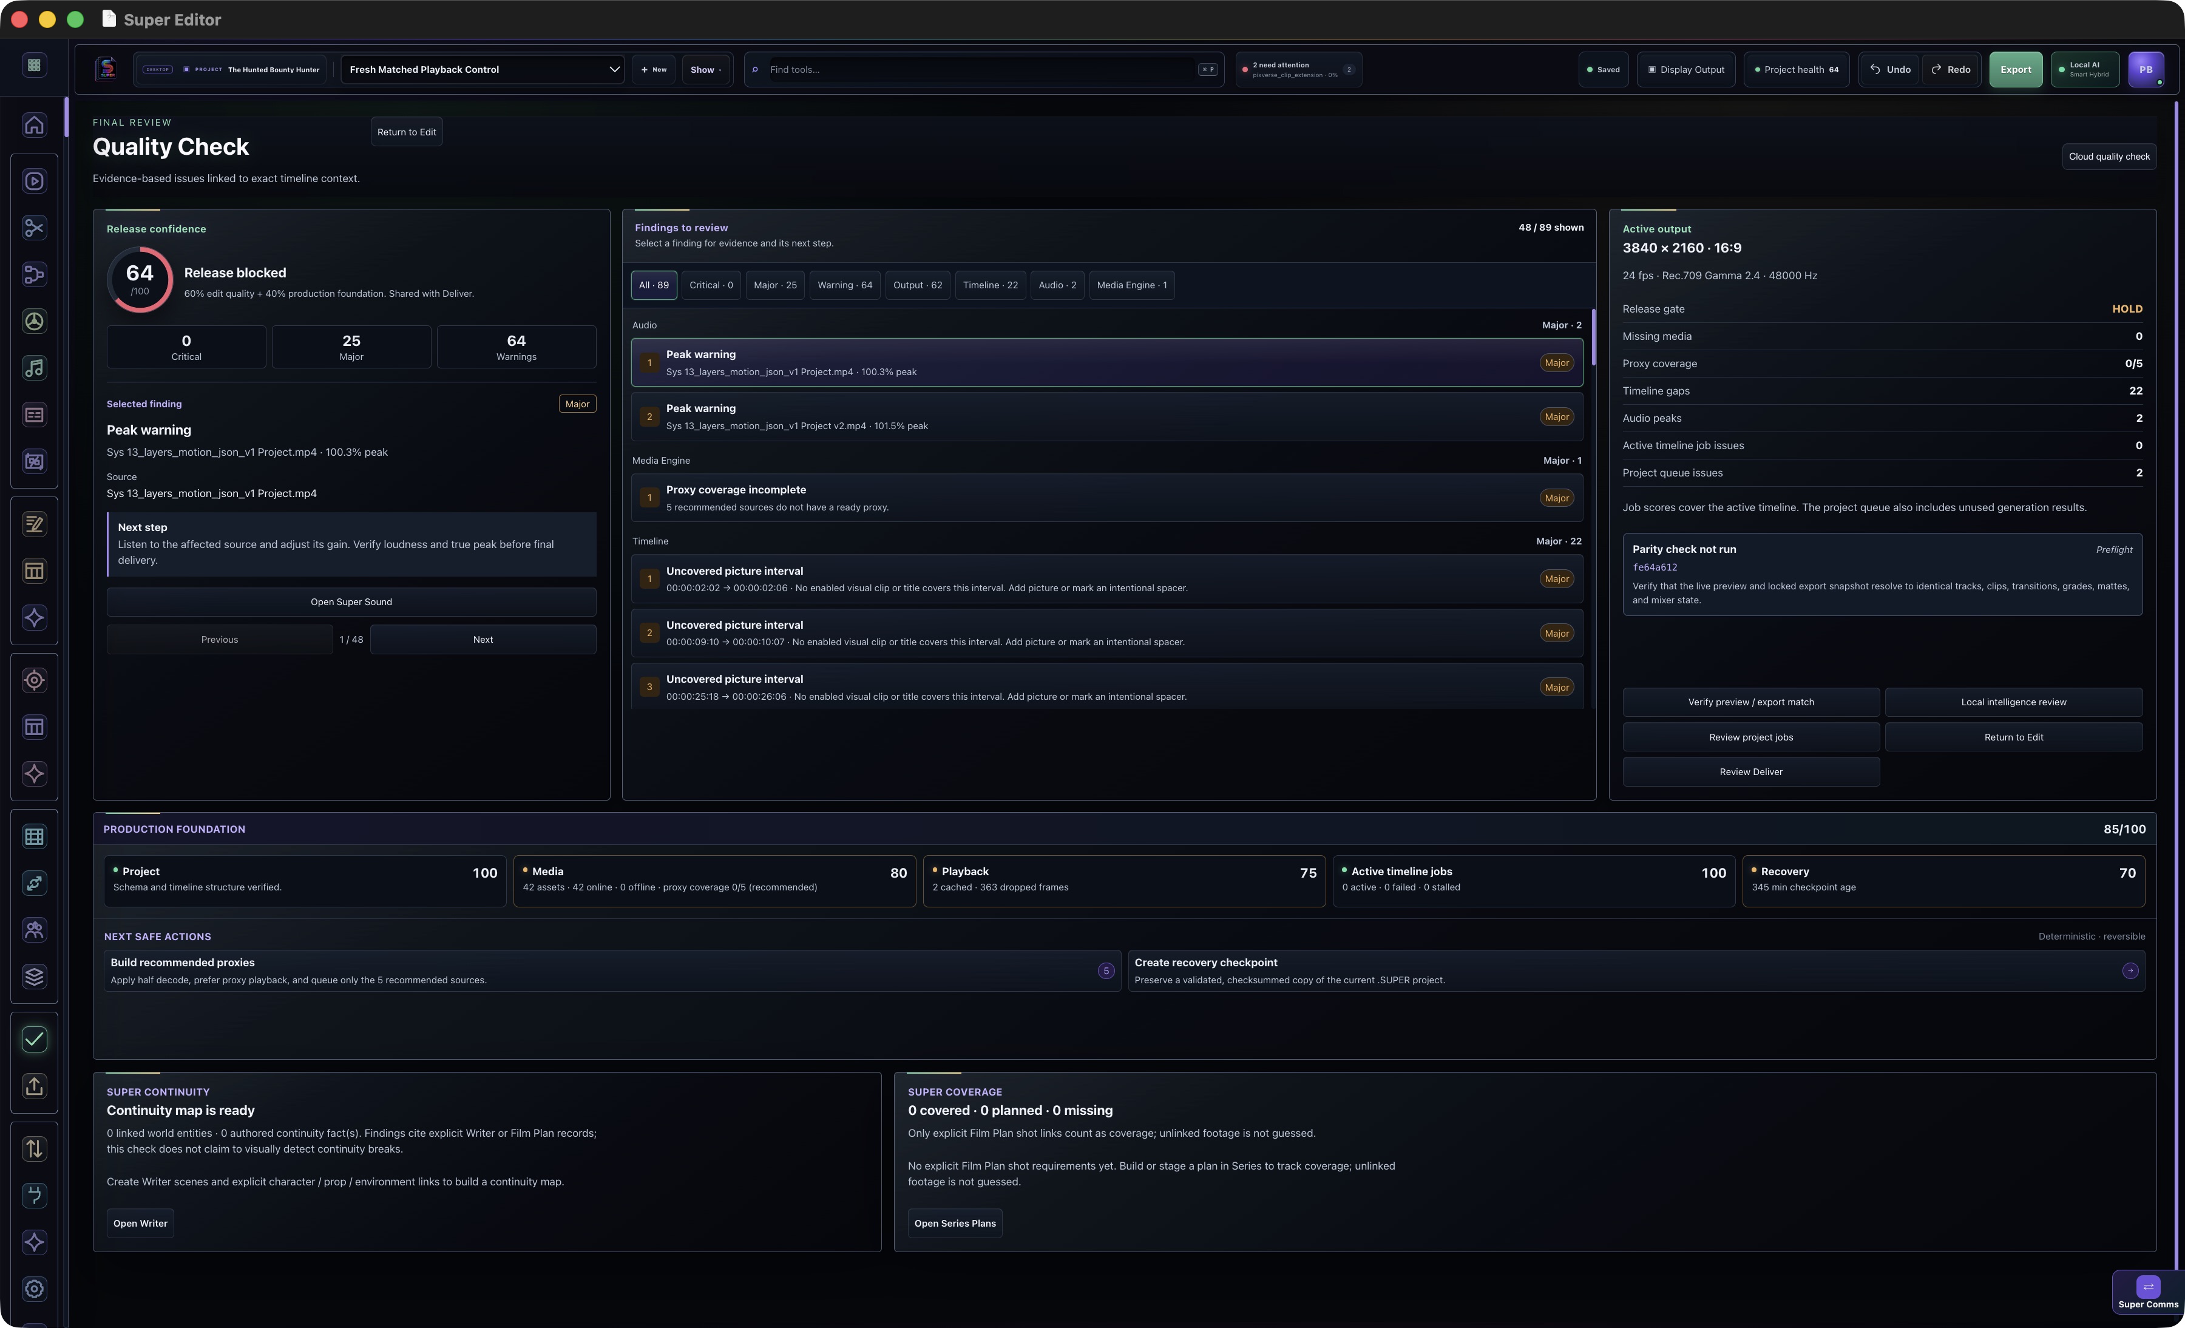
Task: Click Open Series Plans button
Action: [955, 1224]
